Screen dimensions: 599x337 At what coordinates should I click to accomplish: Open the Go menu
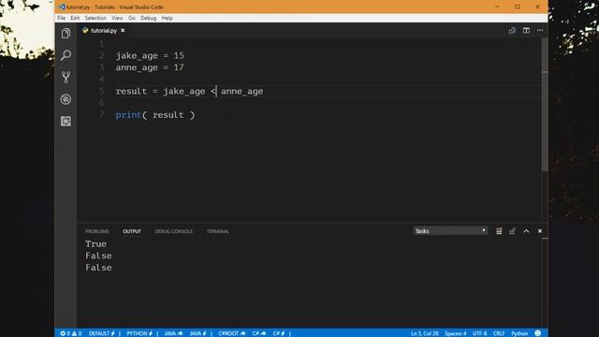click(132, 18)
